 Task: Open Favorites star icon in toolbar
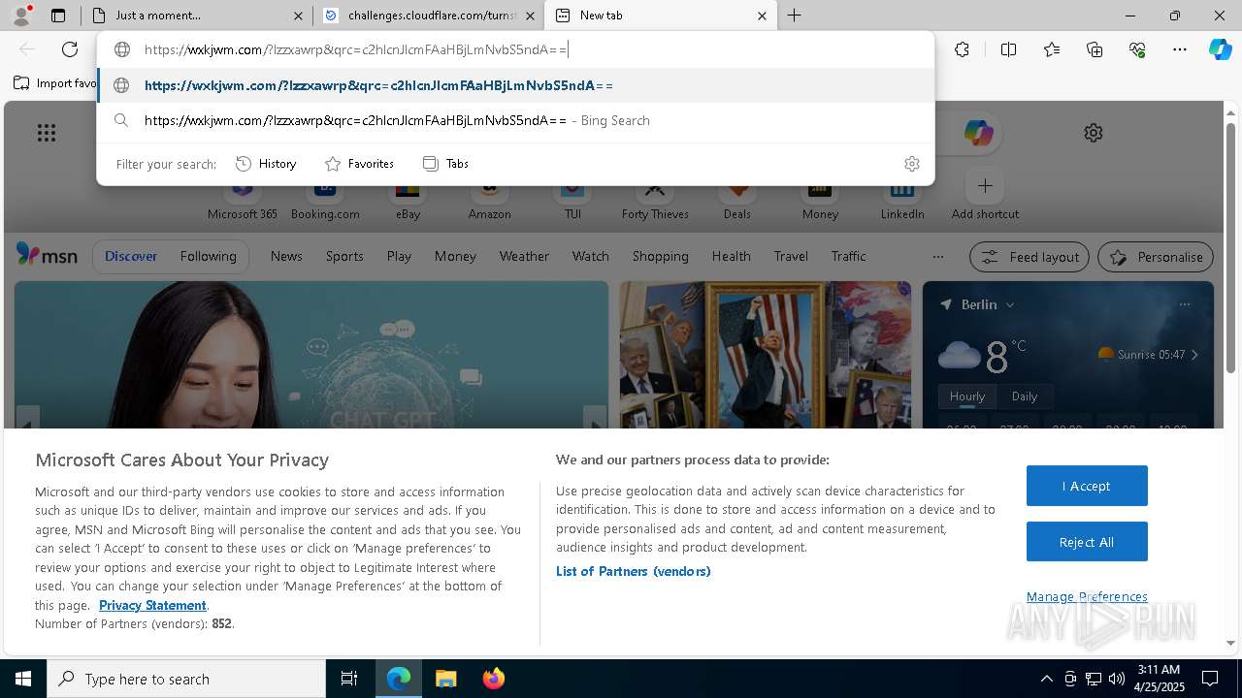(1052, 49)
